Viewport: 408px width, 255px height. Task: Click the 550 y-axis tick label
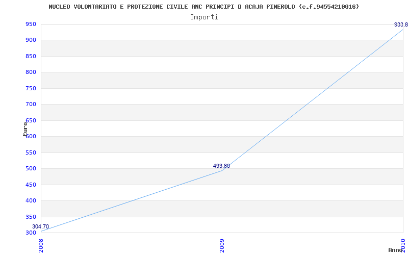(x=30, y=152)
